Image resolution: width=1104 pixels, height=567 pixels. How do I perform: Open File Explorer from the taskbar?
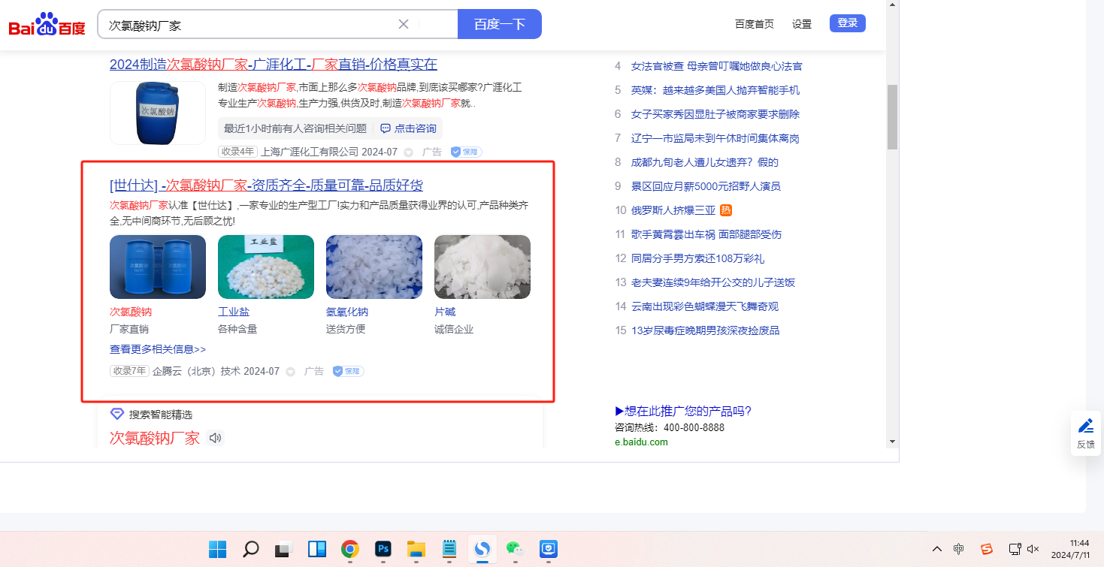(x=416, y=549)
